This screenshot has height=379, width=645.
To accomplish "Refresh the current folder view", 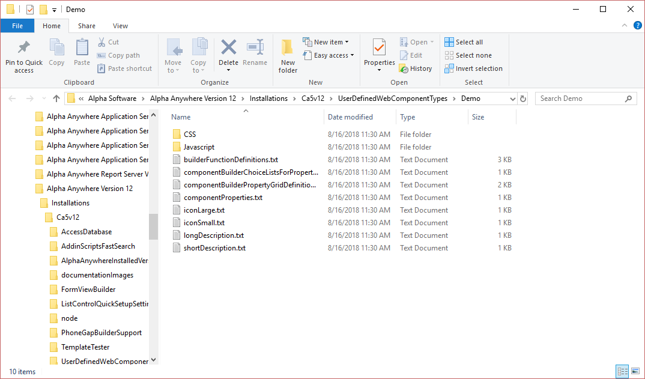I will click(x=523, y=99).
